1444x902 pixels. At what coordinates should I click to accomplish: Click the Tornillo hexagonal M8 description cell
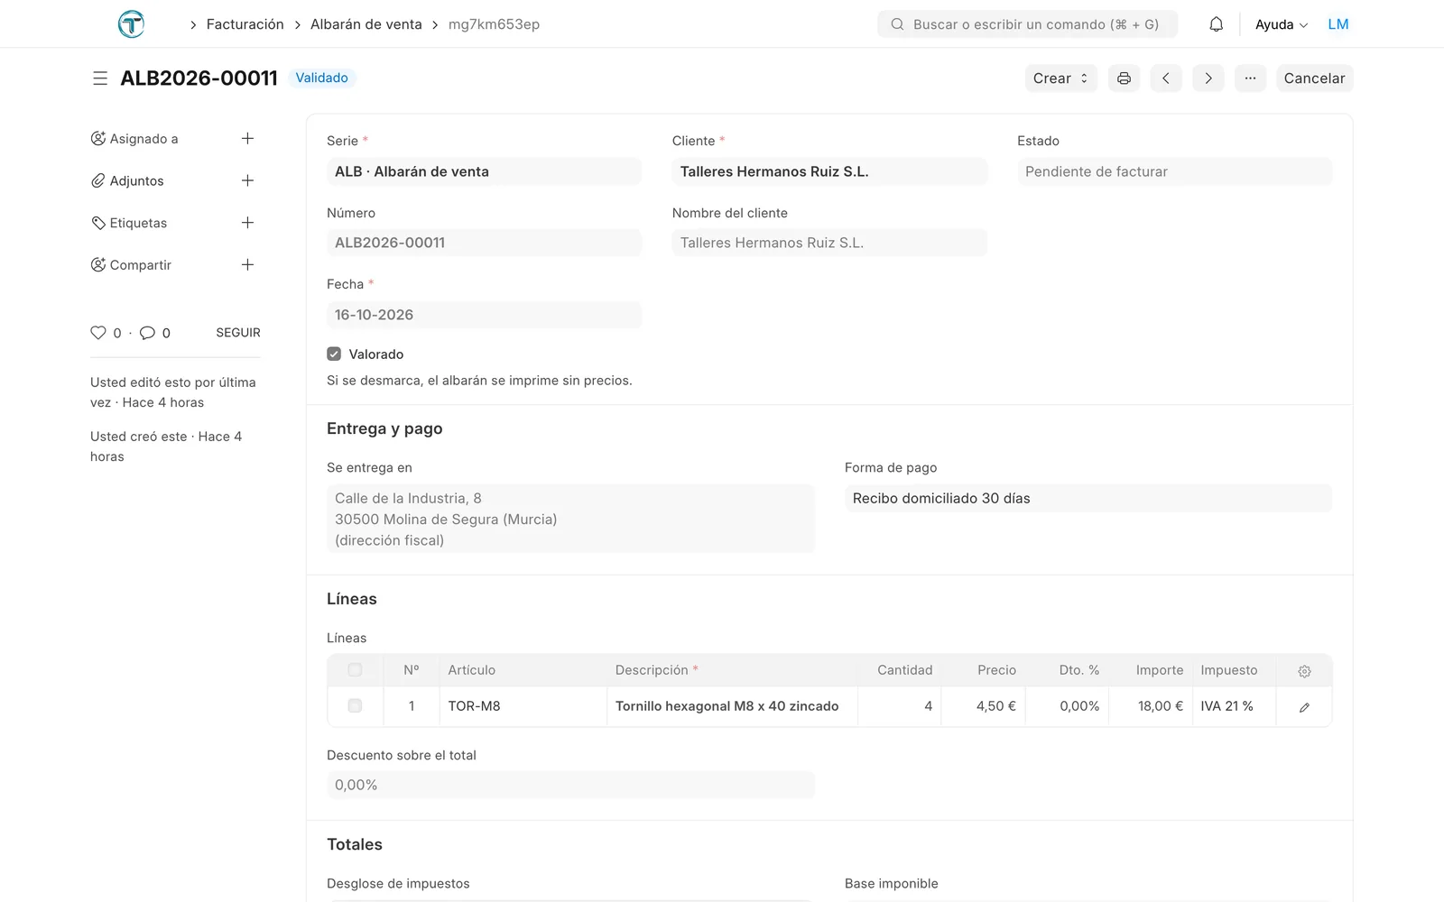[x=732, y=706]
